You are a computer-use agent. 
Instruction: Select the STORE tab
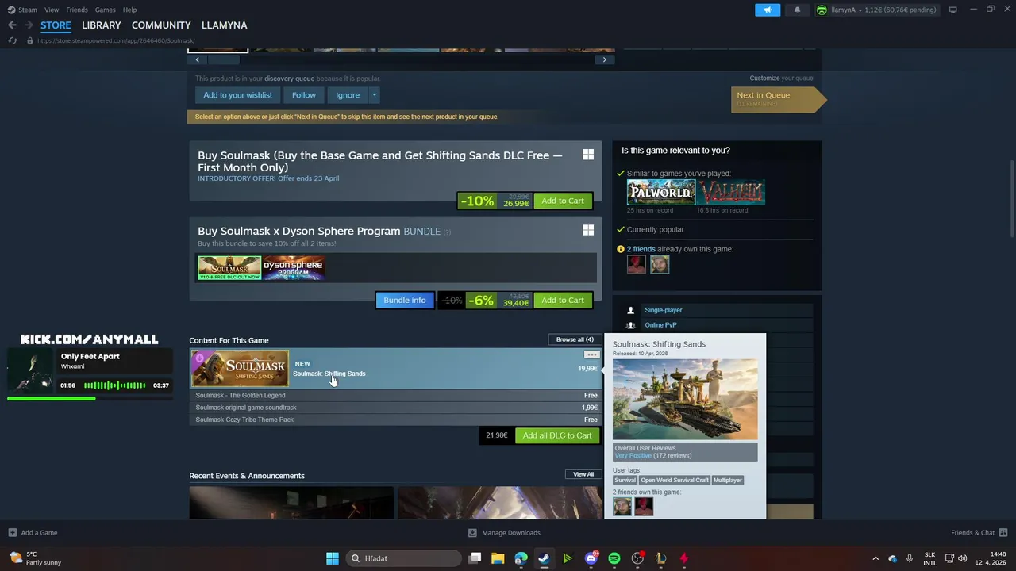pos(56,25)
